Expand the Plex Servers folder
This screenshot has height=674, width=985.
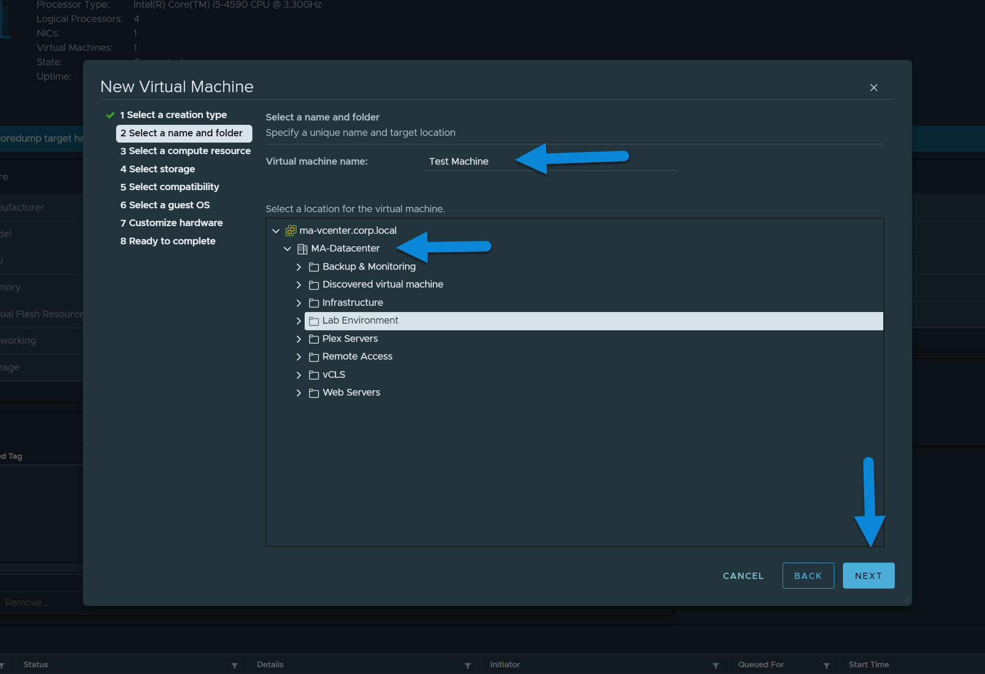tap(299, 339)
